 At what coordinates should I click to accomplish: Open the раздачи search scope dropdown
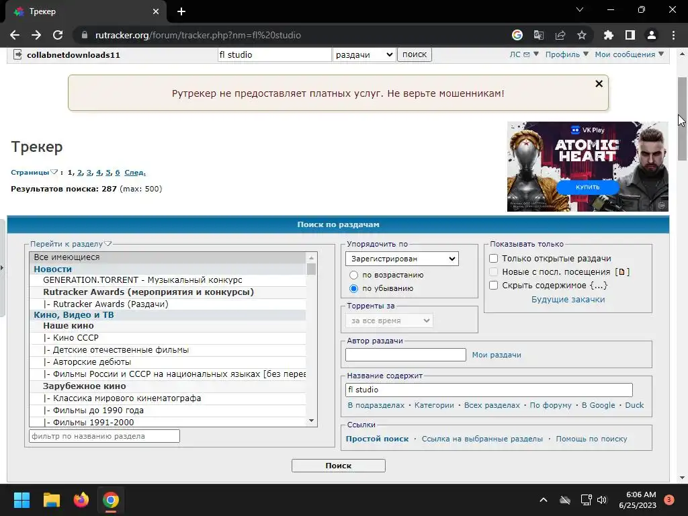pyautogui.click(x=363, y=54)
